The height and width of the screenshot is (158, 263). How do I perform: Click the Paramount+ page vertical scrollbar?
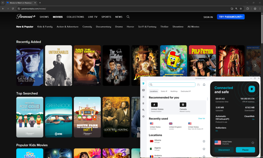click(x=262, y=29)
